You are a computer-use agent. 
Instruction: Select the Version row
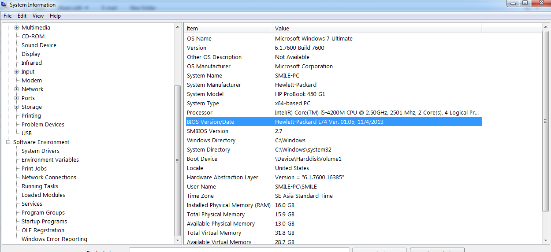tap(334, 48)
